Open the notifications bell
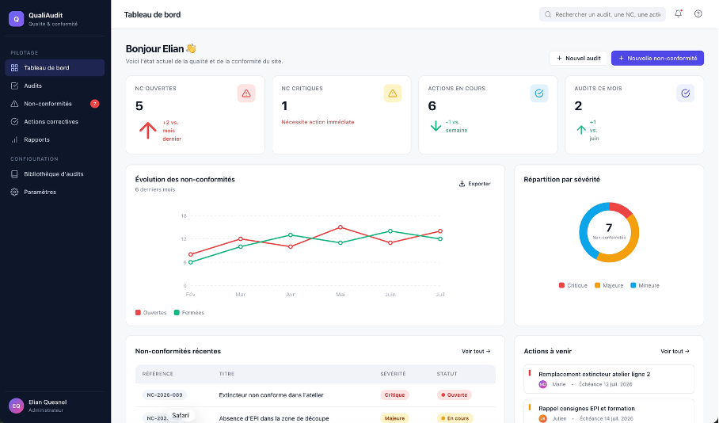This screenshot has width=719, height=423. click(678, 13)
